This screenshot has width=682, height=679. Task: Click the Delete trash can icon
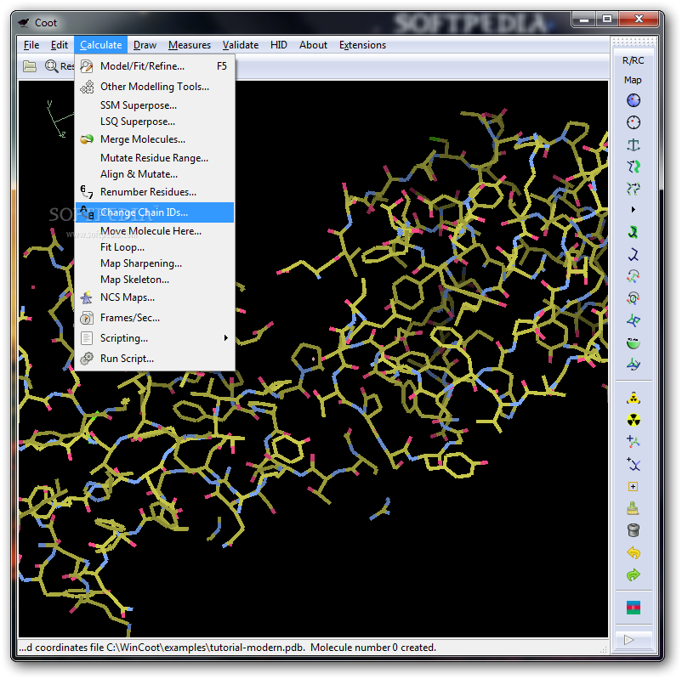(x=634, y=530)
